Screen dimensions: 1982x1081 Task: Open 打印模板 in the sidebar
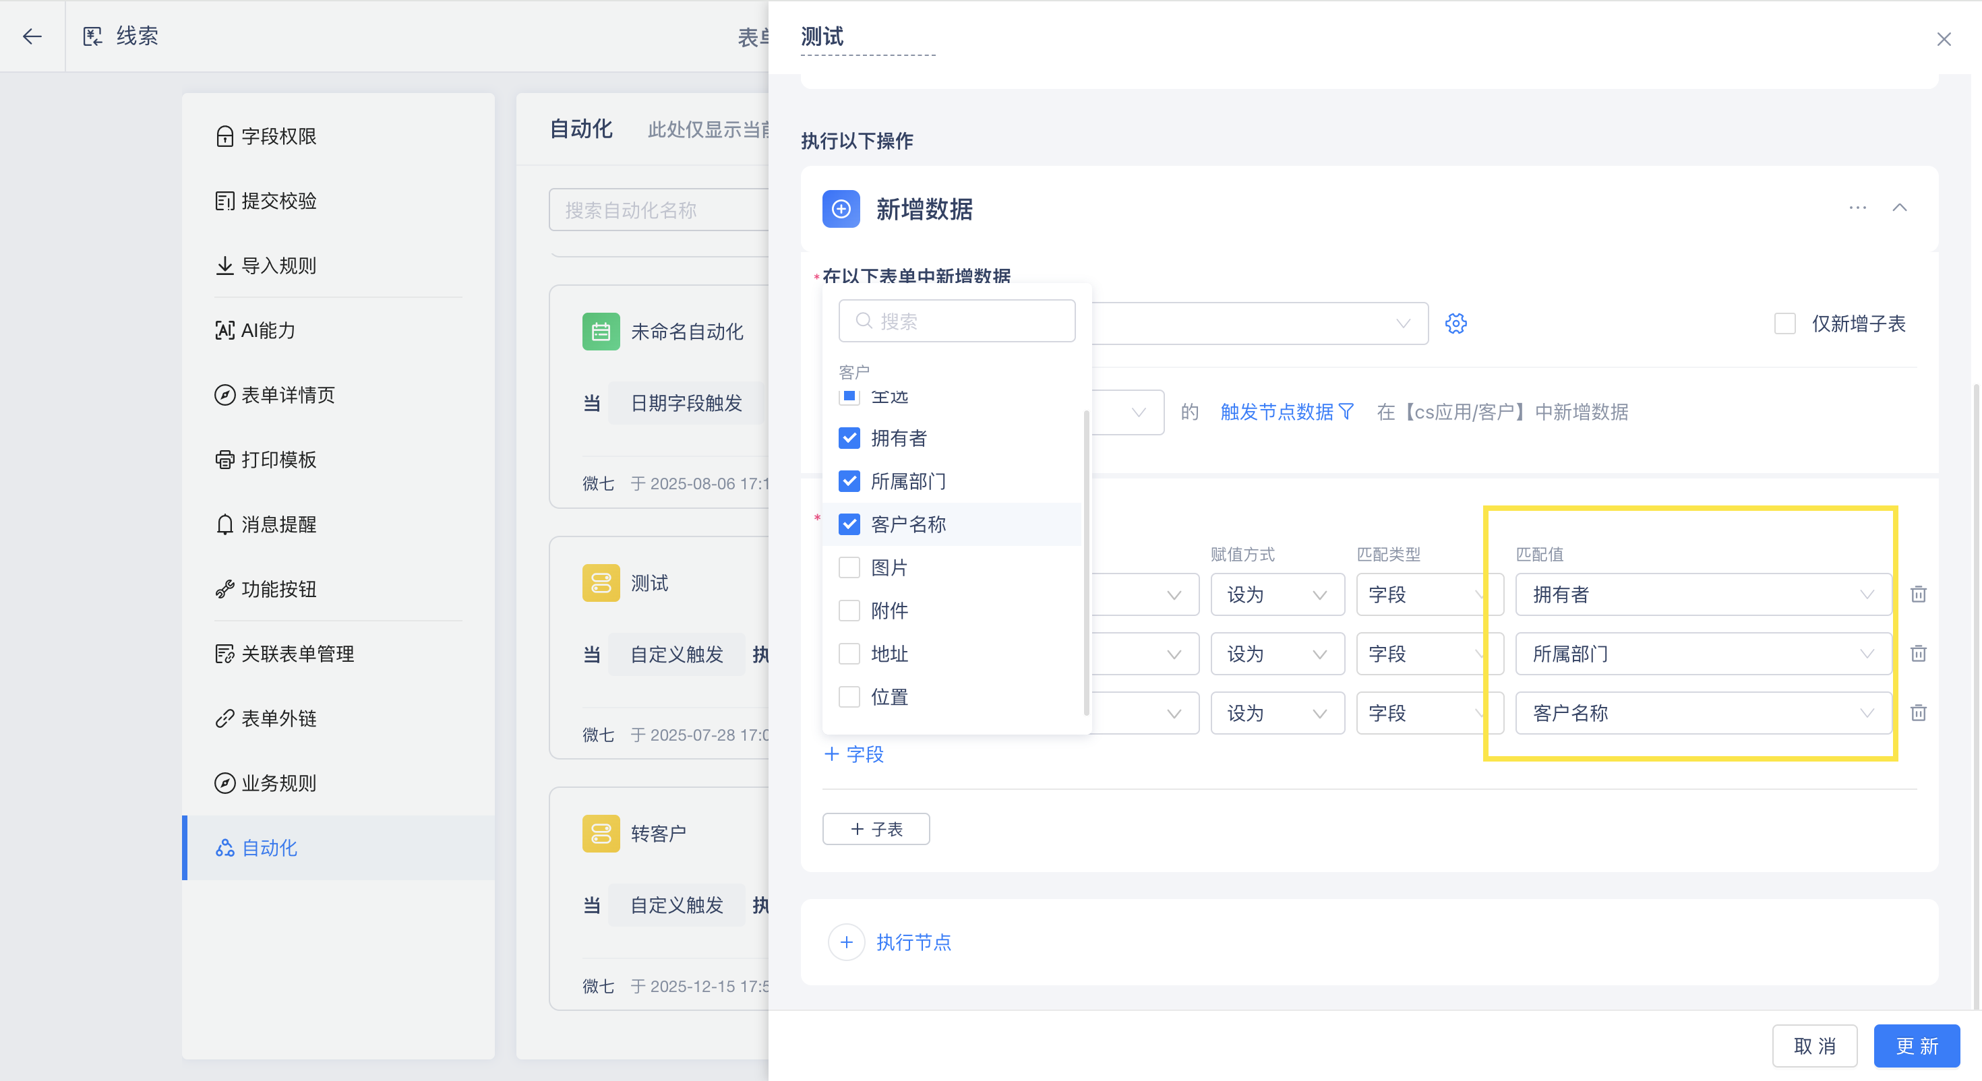point(338,460)
